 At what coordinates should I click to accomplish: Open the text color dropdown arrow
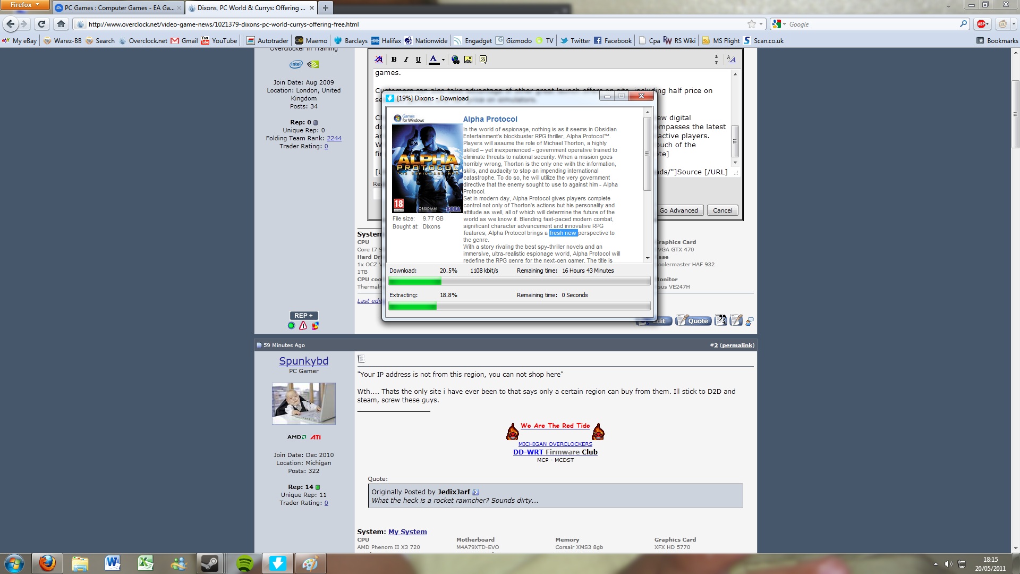coord(443,60)
